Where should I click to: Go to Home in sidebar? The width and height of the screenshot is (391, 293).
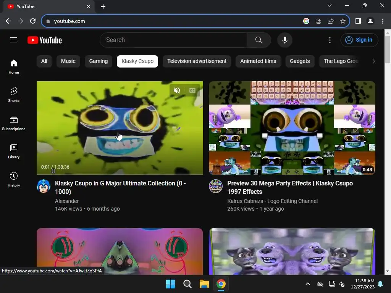tap(14, 67)
